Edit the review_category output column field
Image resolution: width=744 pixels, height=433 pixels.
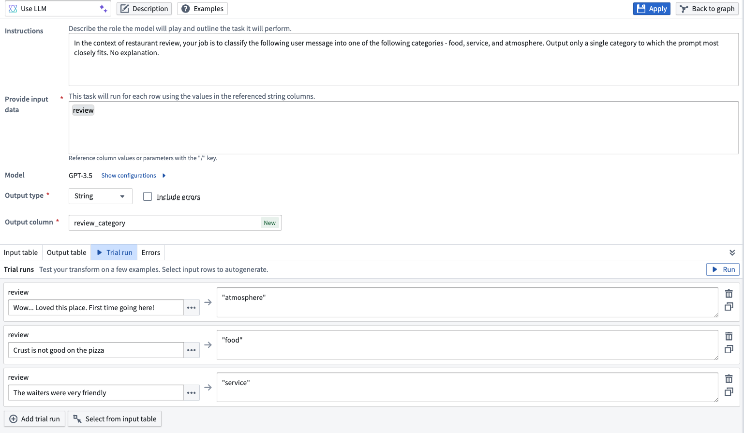pos(175,223)
